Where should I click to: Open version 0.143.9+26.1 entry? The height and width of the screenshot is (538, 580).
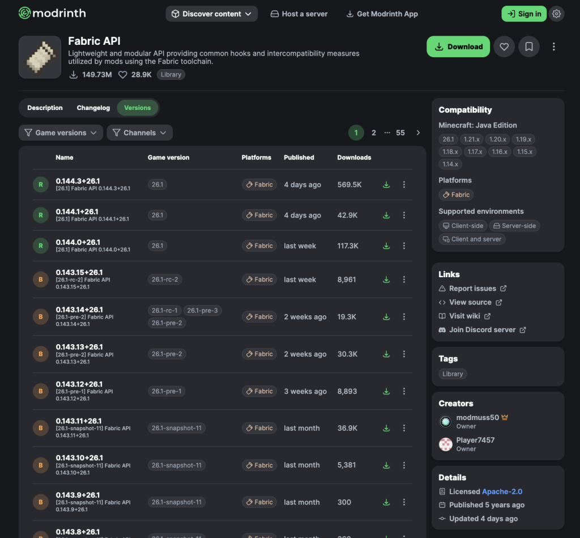click(x=222, y=502)
